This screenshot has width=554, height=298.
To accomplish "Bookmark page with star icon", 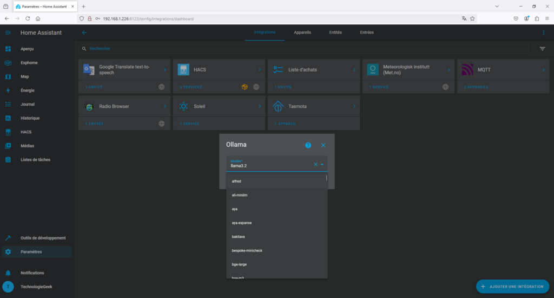I will pos(472,19).
